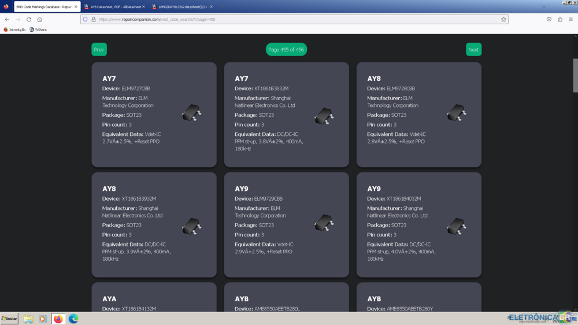Click the Page 455 of 456 indicator
Image resolution: width=578 pixels, height=325 pixels.
click(x=286, y=49)
